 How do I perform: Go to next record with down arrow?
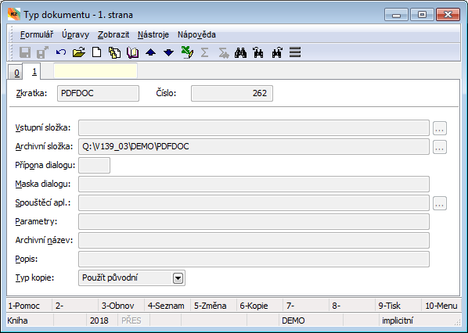tap(168, 53)
